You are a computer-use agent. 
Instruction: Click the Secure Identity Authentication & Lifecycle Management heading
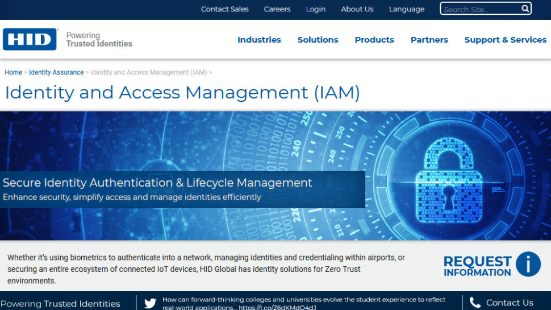tap(157, 182)
